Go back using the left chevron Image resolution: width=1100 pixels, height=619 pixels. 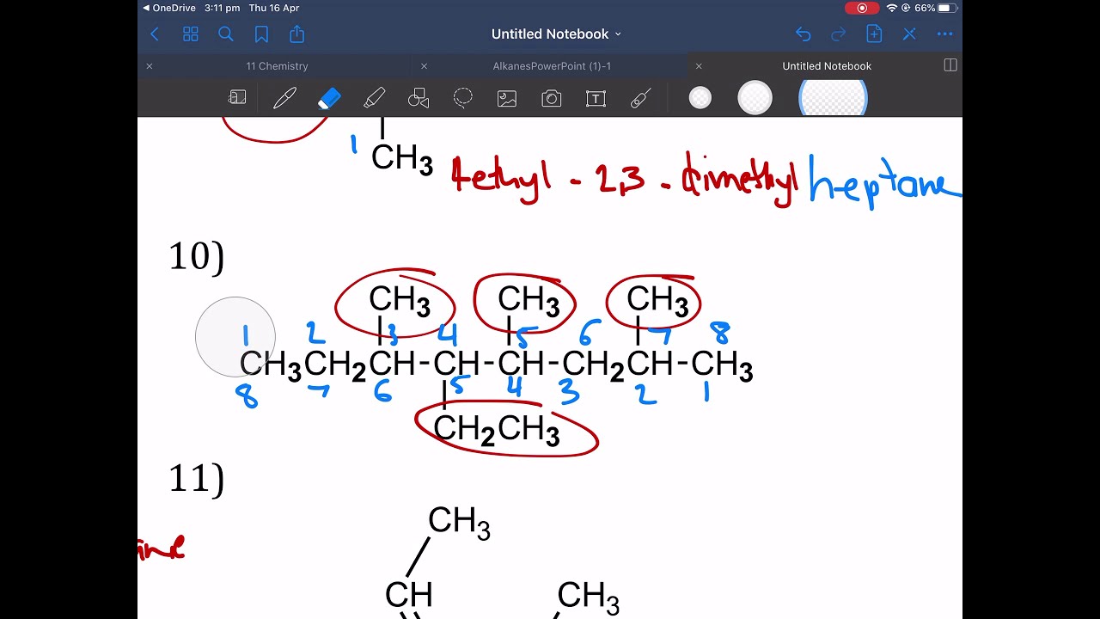coord(155,34)
